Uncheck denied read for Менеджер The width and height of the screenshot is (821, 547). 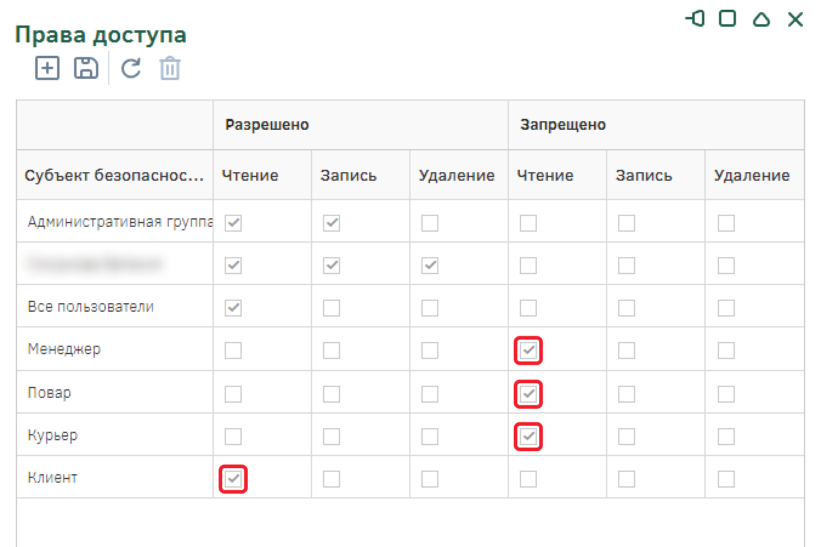tap(528, 351)
